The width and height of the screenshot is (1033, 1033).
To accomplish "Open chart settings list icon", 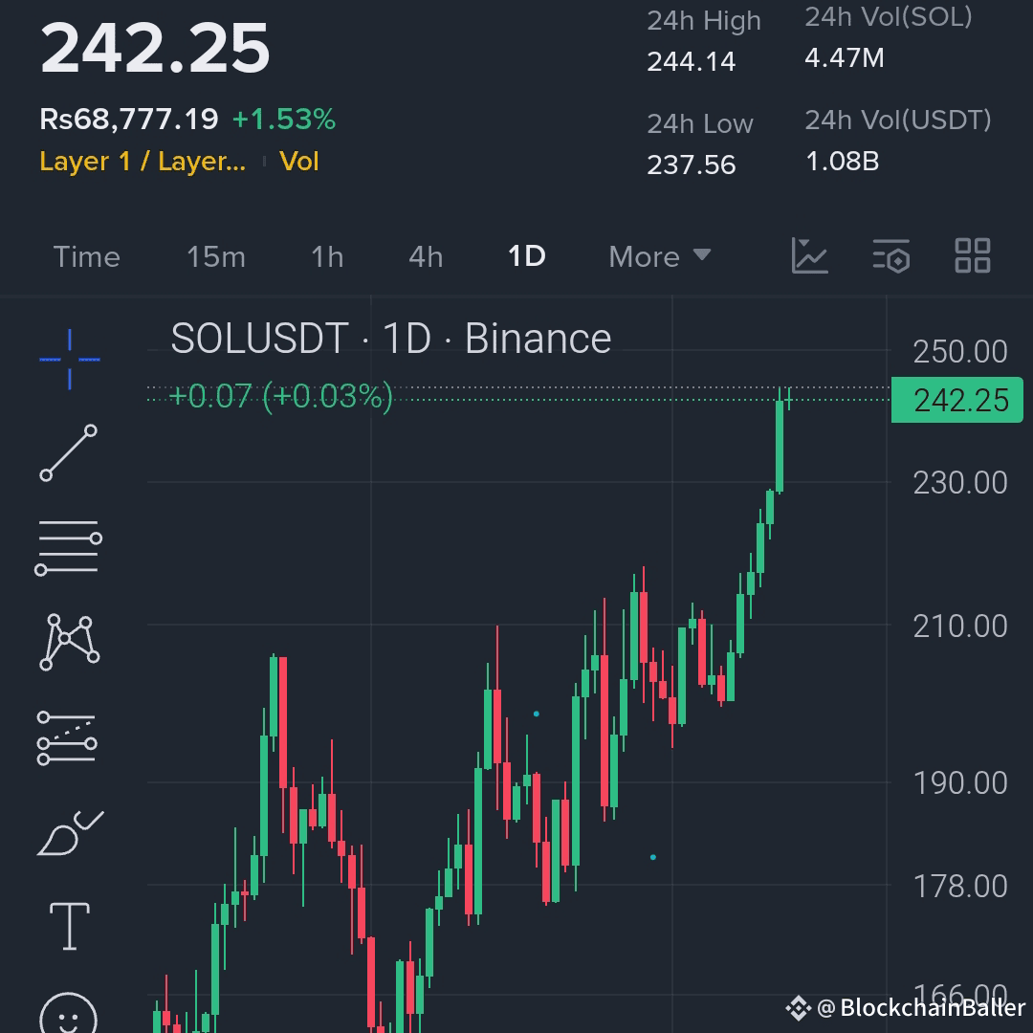I will click(x=891, y=255).
